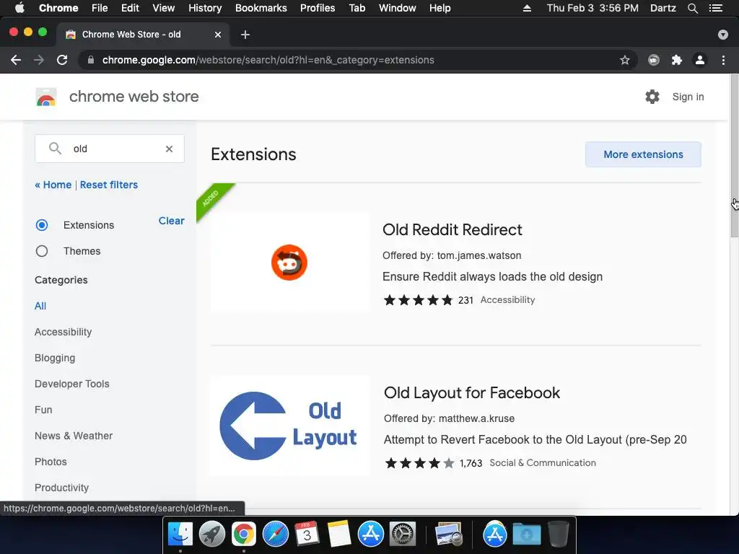Open Trash from the Dock
739x554 pixels.
558,534
